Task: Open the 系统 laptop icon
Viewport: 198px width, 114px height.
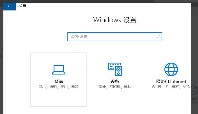Action: 59,70
